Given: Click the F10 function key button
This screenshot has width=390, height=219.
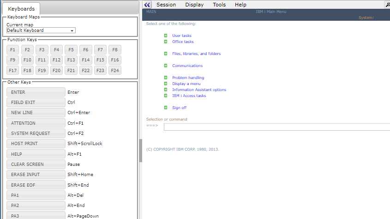Looking at the screenshot, I should point(27,60).
